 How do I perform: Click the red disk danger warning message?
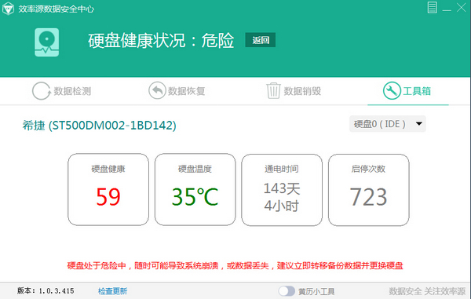point(235,266)
